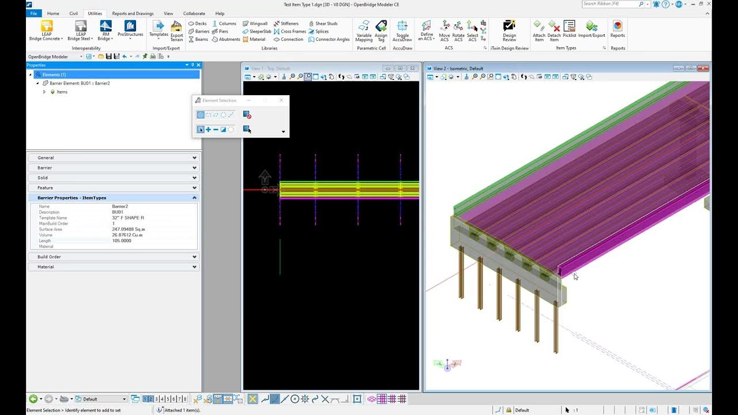
Task: Open the OpenBridge Modeler workflow dropdown
Action: point(56,56)
